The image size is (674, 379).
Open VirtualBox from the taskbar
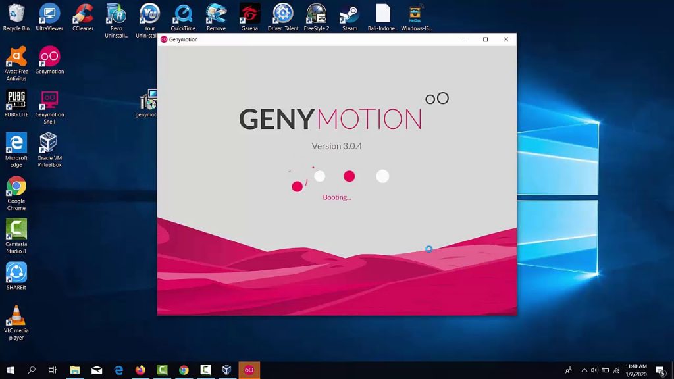227,370
